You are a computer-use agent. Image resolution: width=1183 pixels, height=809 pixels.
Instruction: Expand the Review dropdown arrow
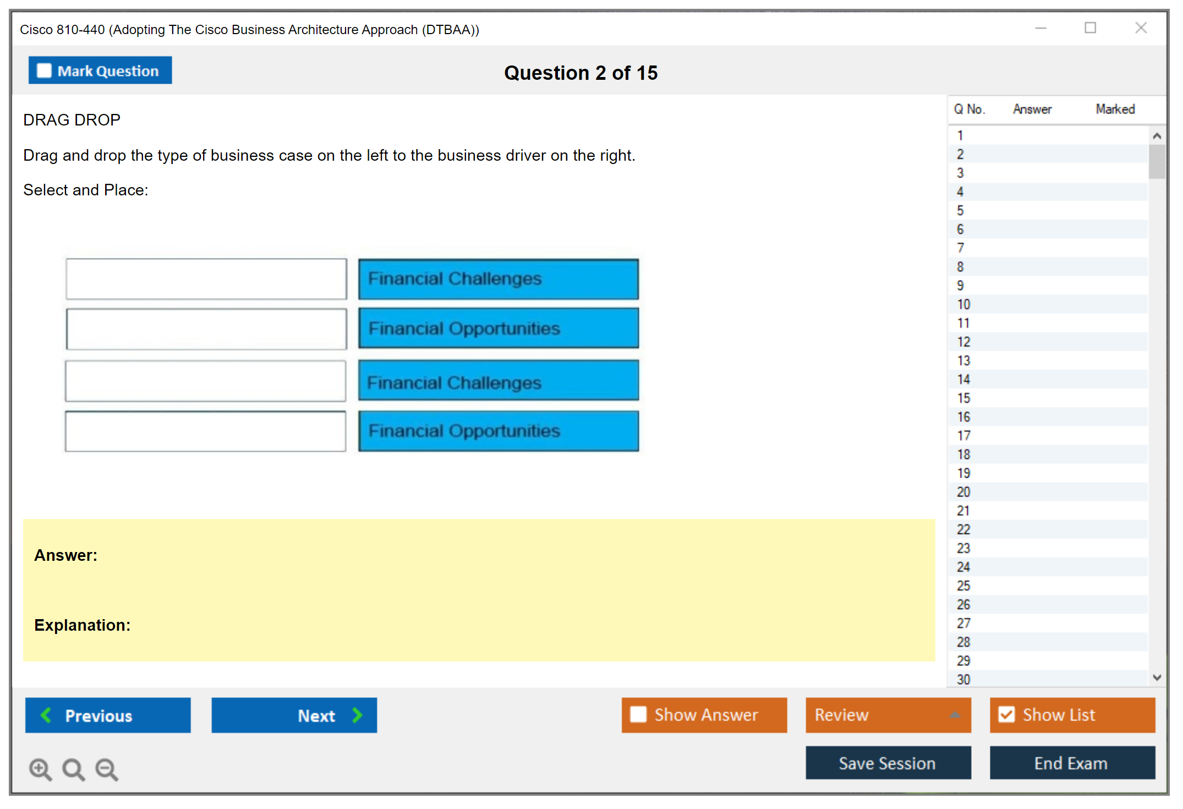tap(955, 714)
